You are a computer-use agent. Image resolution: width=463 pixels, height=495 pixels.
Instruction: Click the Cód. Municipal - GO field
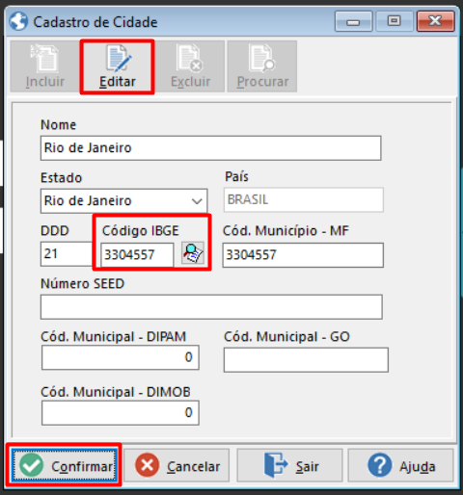tap(306, 360)
